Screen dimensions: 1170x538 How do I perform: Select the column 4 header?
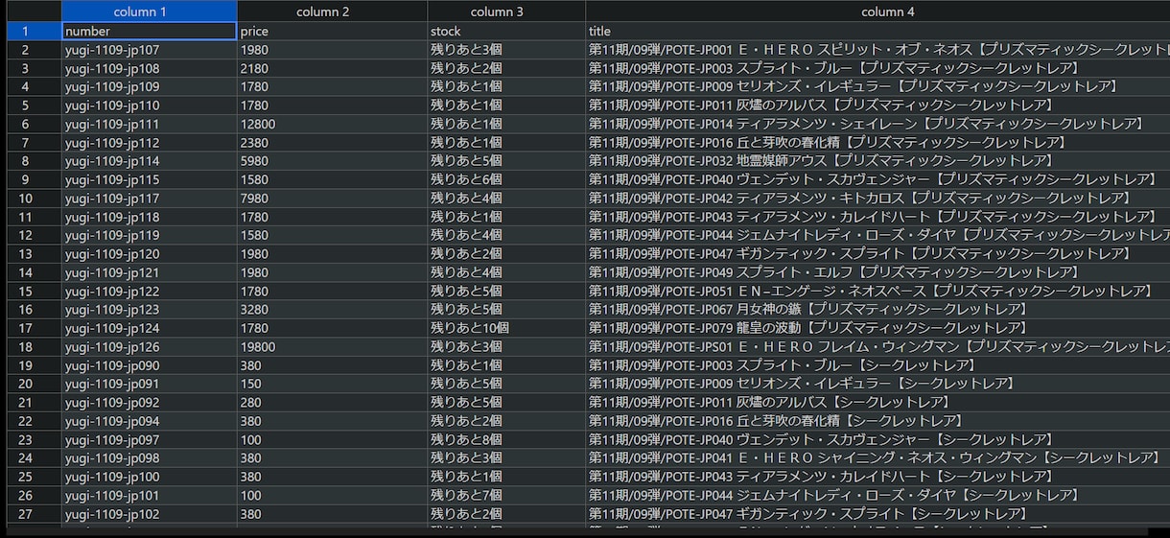click(877, 12)
